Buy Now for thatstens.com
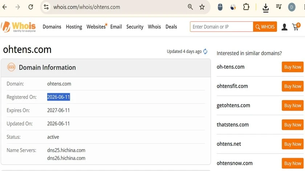 click(x=293, y=125)
